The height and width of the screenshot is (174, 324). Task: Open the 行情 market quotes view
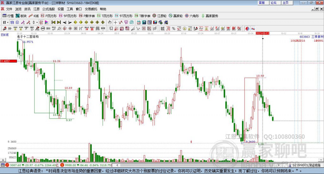click(x=8, y=16)
